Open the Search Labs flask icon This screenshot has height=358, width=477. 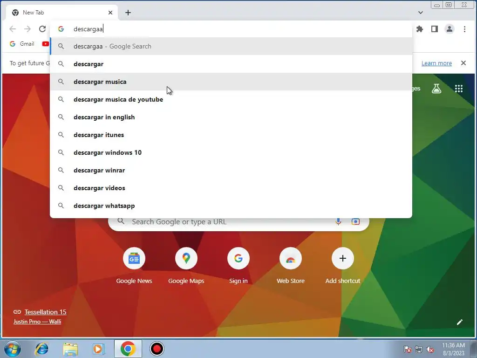tap(436, 89)
